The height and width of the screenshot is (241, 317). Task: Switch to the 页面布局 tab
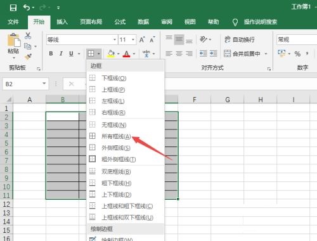[91, 22]
